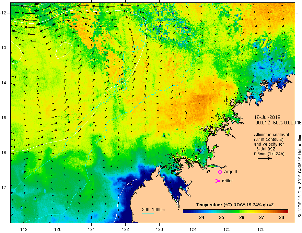Click the colorbar tick label 27
Screen dimensions: 302x233
262,218
